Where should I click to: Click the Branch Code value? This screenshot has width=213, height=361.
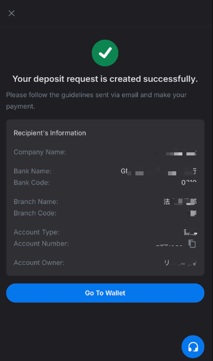(x=192, y=213)
